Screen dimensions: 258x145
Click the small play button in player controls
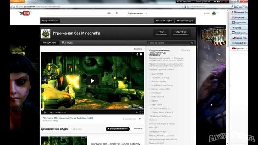point(45,112)
